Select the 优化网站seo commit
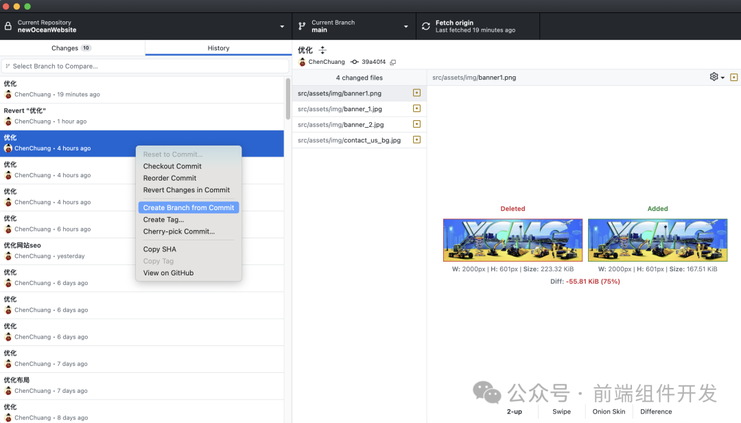 142,251
